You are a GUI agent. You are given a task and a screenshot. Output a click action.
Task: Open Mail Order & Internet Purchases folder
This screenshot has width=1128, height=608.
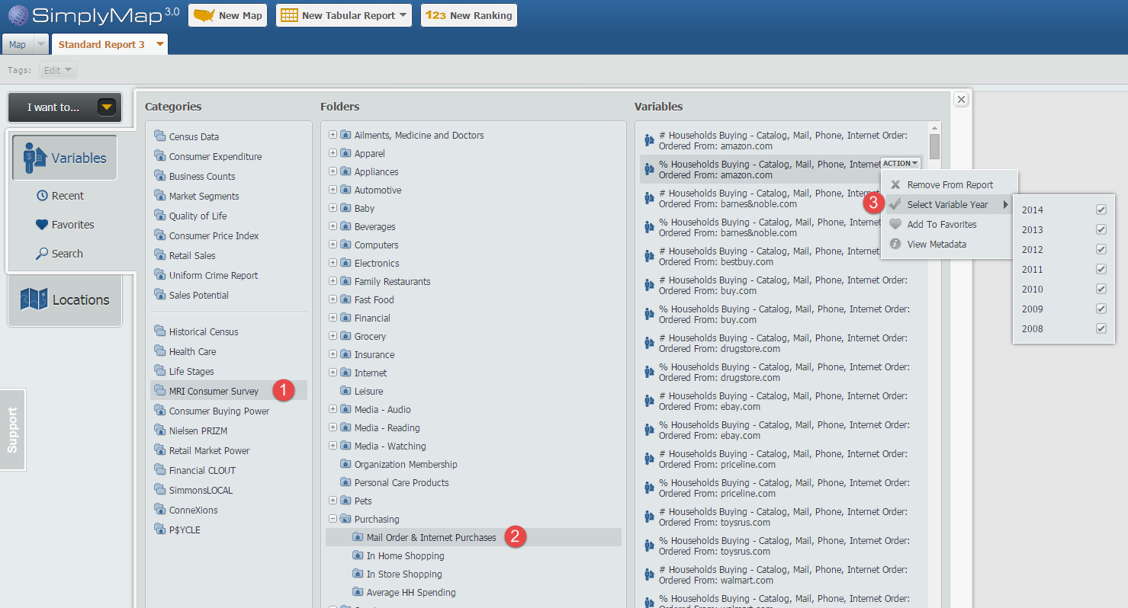tap(474, 537)
